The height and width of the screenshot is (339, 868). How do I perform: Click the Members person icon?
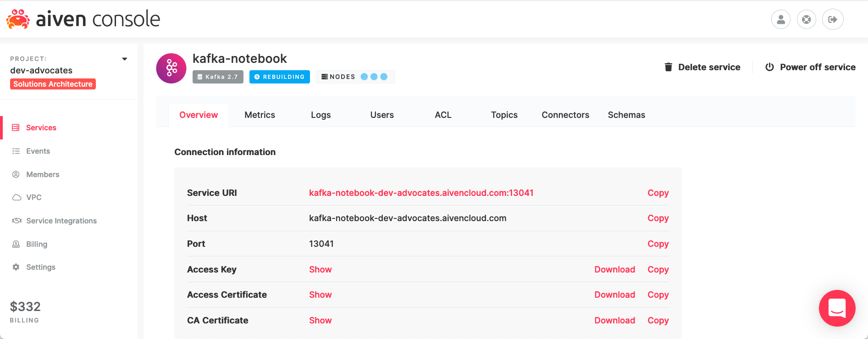point(16,174)
